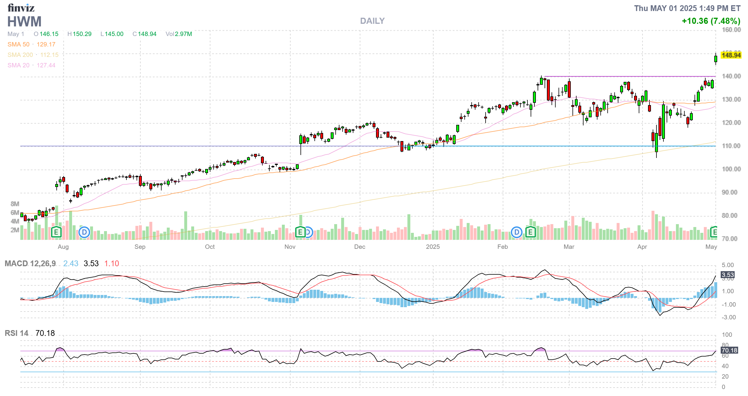Click the RSI 14 indicator title
The width and height of the screenshot is (748, 396).
(17, 333)
